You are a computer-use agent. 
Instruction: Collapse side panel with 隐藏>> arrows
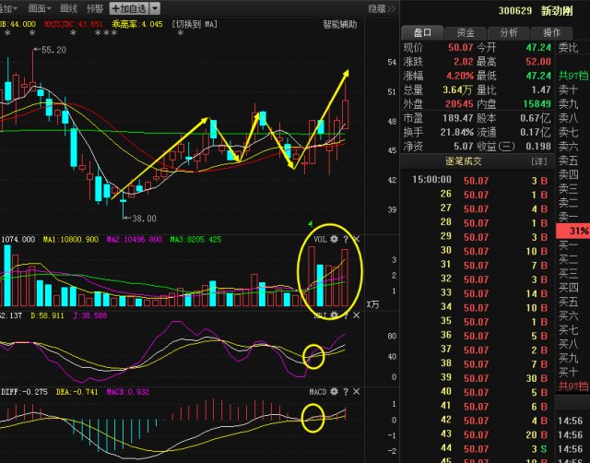click(378, 7)
